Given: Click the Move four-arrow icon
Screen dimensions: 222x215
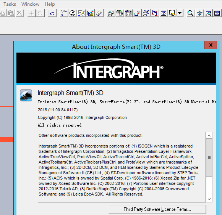Looking at the screenshot, I should click(x=31, y=13).
